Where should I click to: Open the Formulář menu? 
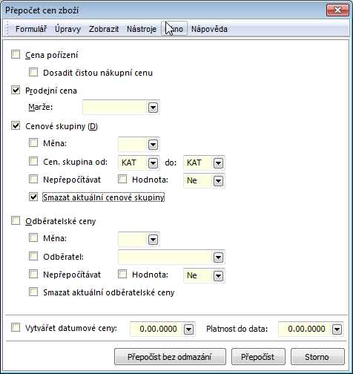[31, 29]
